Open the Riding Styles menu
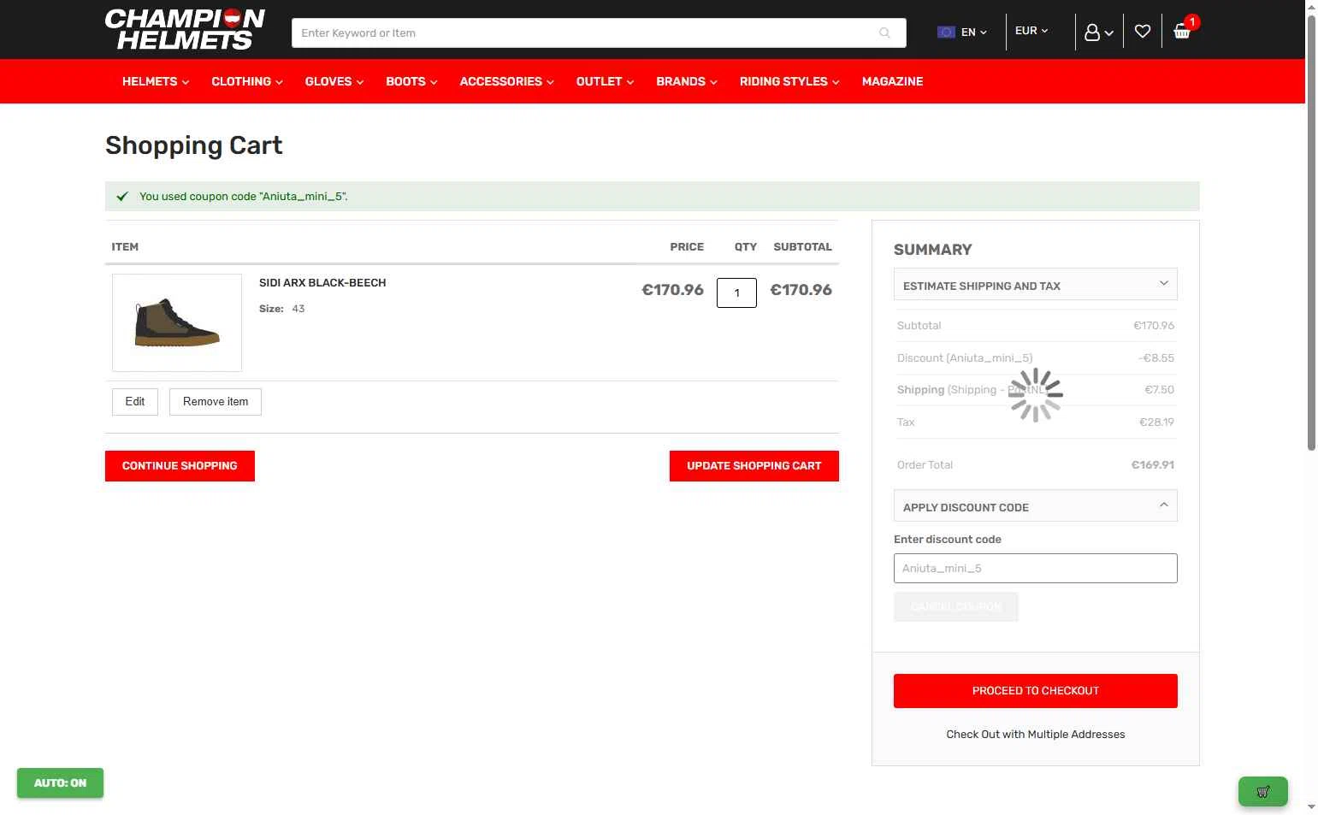Viewport: 1318px width, 815px height. pyautogui.click(x=789, y=81)
